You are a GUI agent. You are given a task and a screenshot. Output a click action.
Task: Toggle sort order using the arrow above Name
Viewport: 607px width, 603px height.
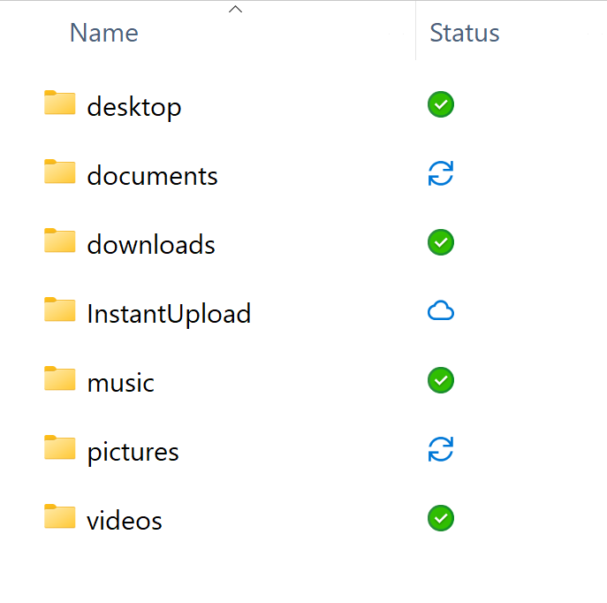(235, 10)
